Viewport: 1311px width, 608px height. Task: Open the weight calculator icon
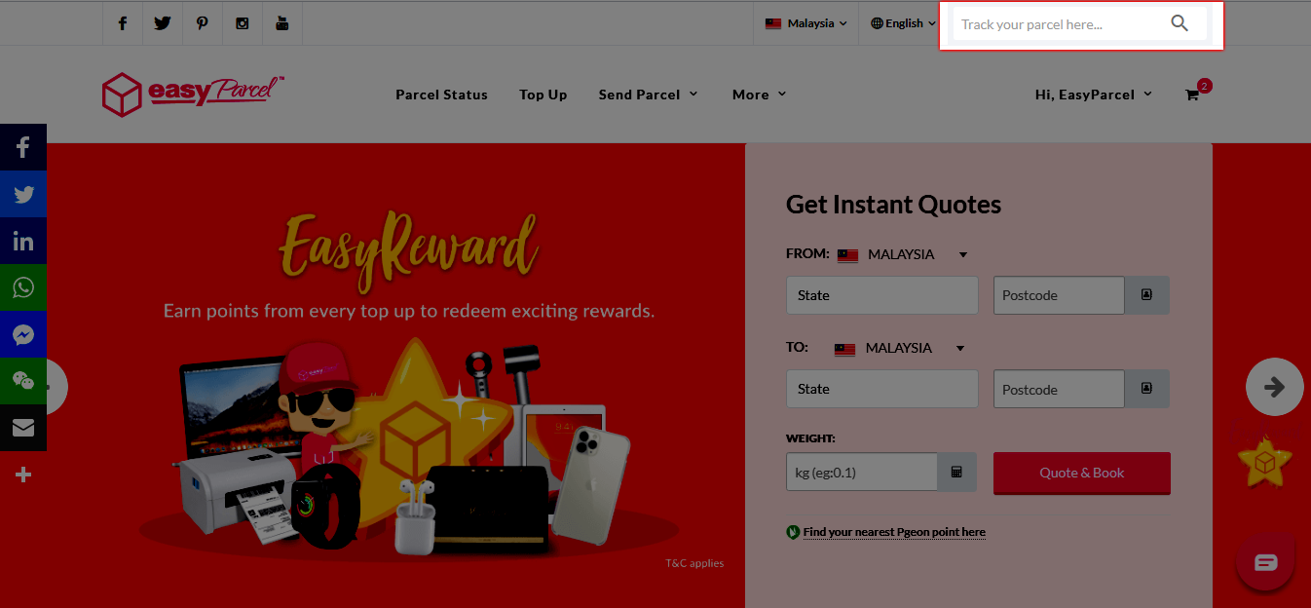[956, 472]
